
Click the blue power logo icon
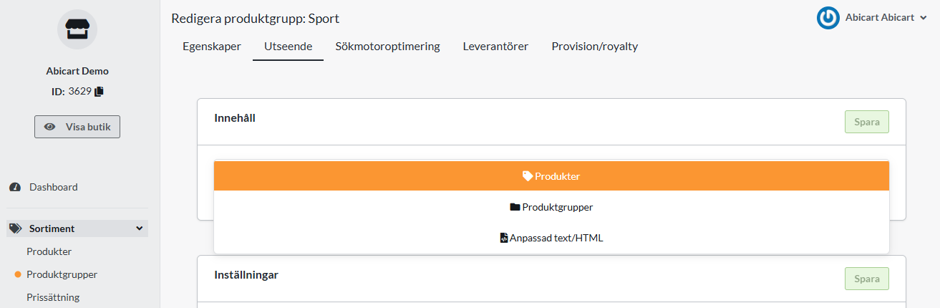[828, 19]
